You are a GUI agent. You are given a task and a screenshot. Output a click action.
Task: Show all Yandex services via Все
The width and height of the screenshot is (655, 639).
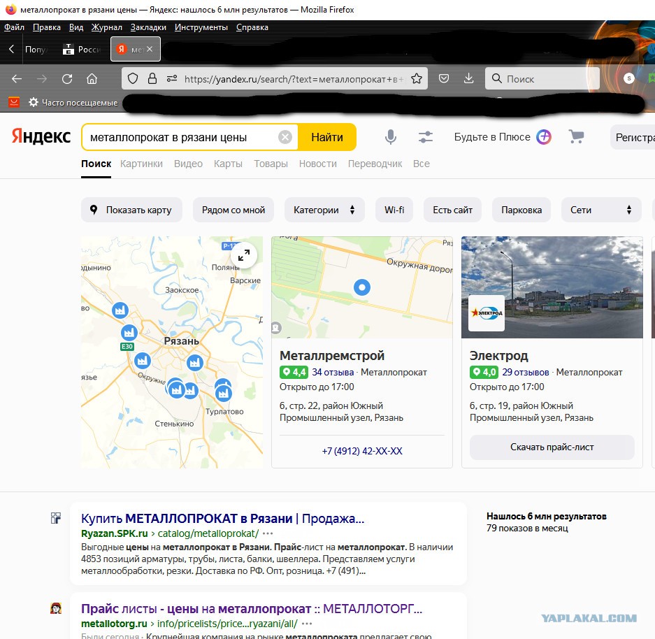click(x=422, y=164)
